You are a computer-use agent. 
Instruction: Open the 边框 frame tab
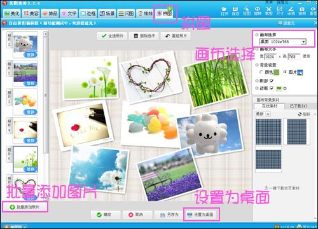click(88, 13)
